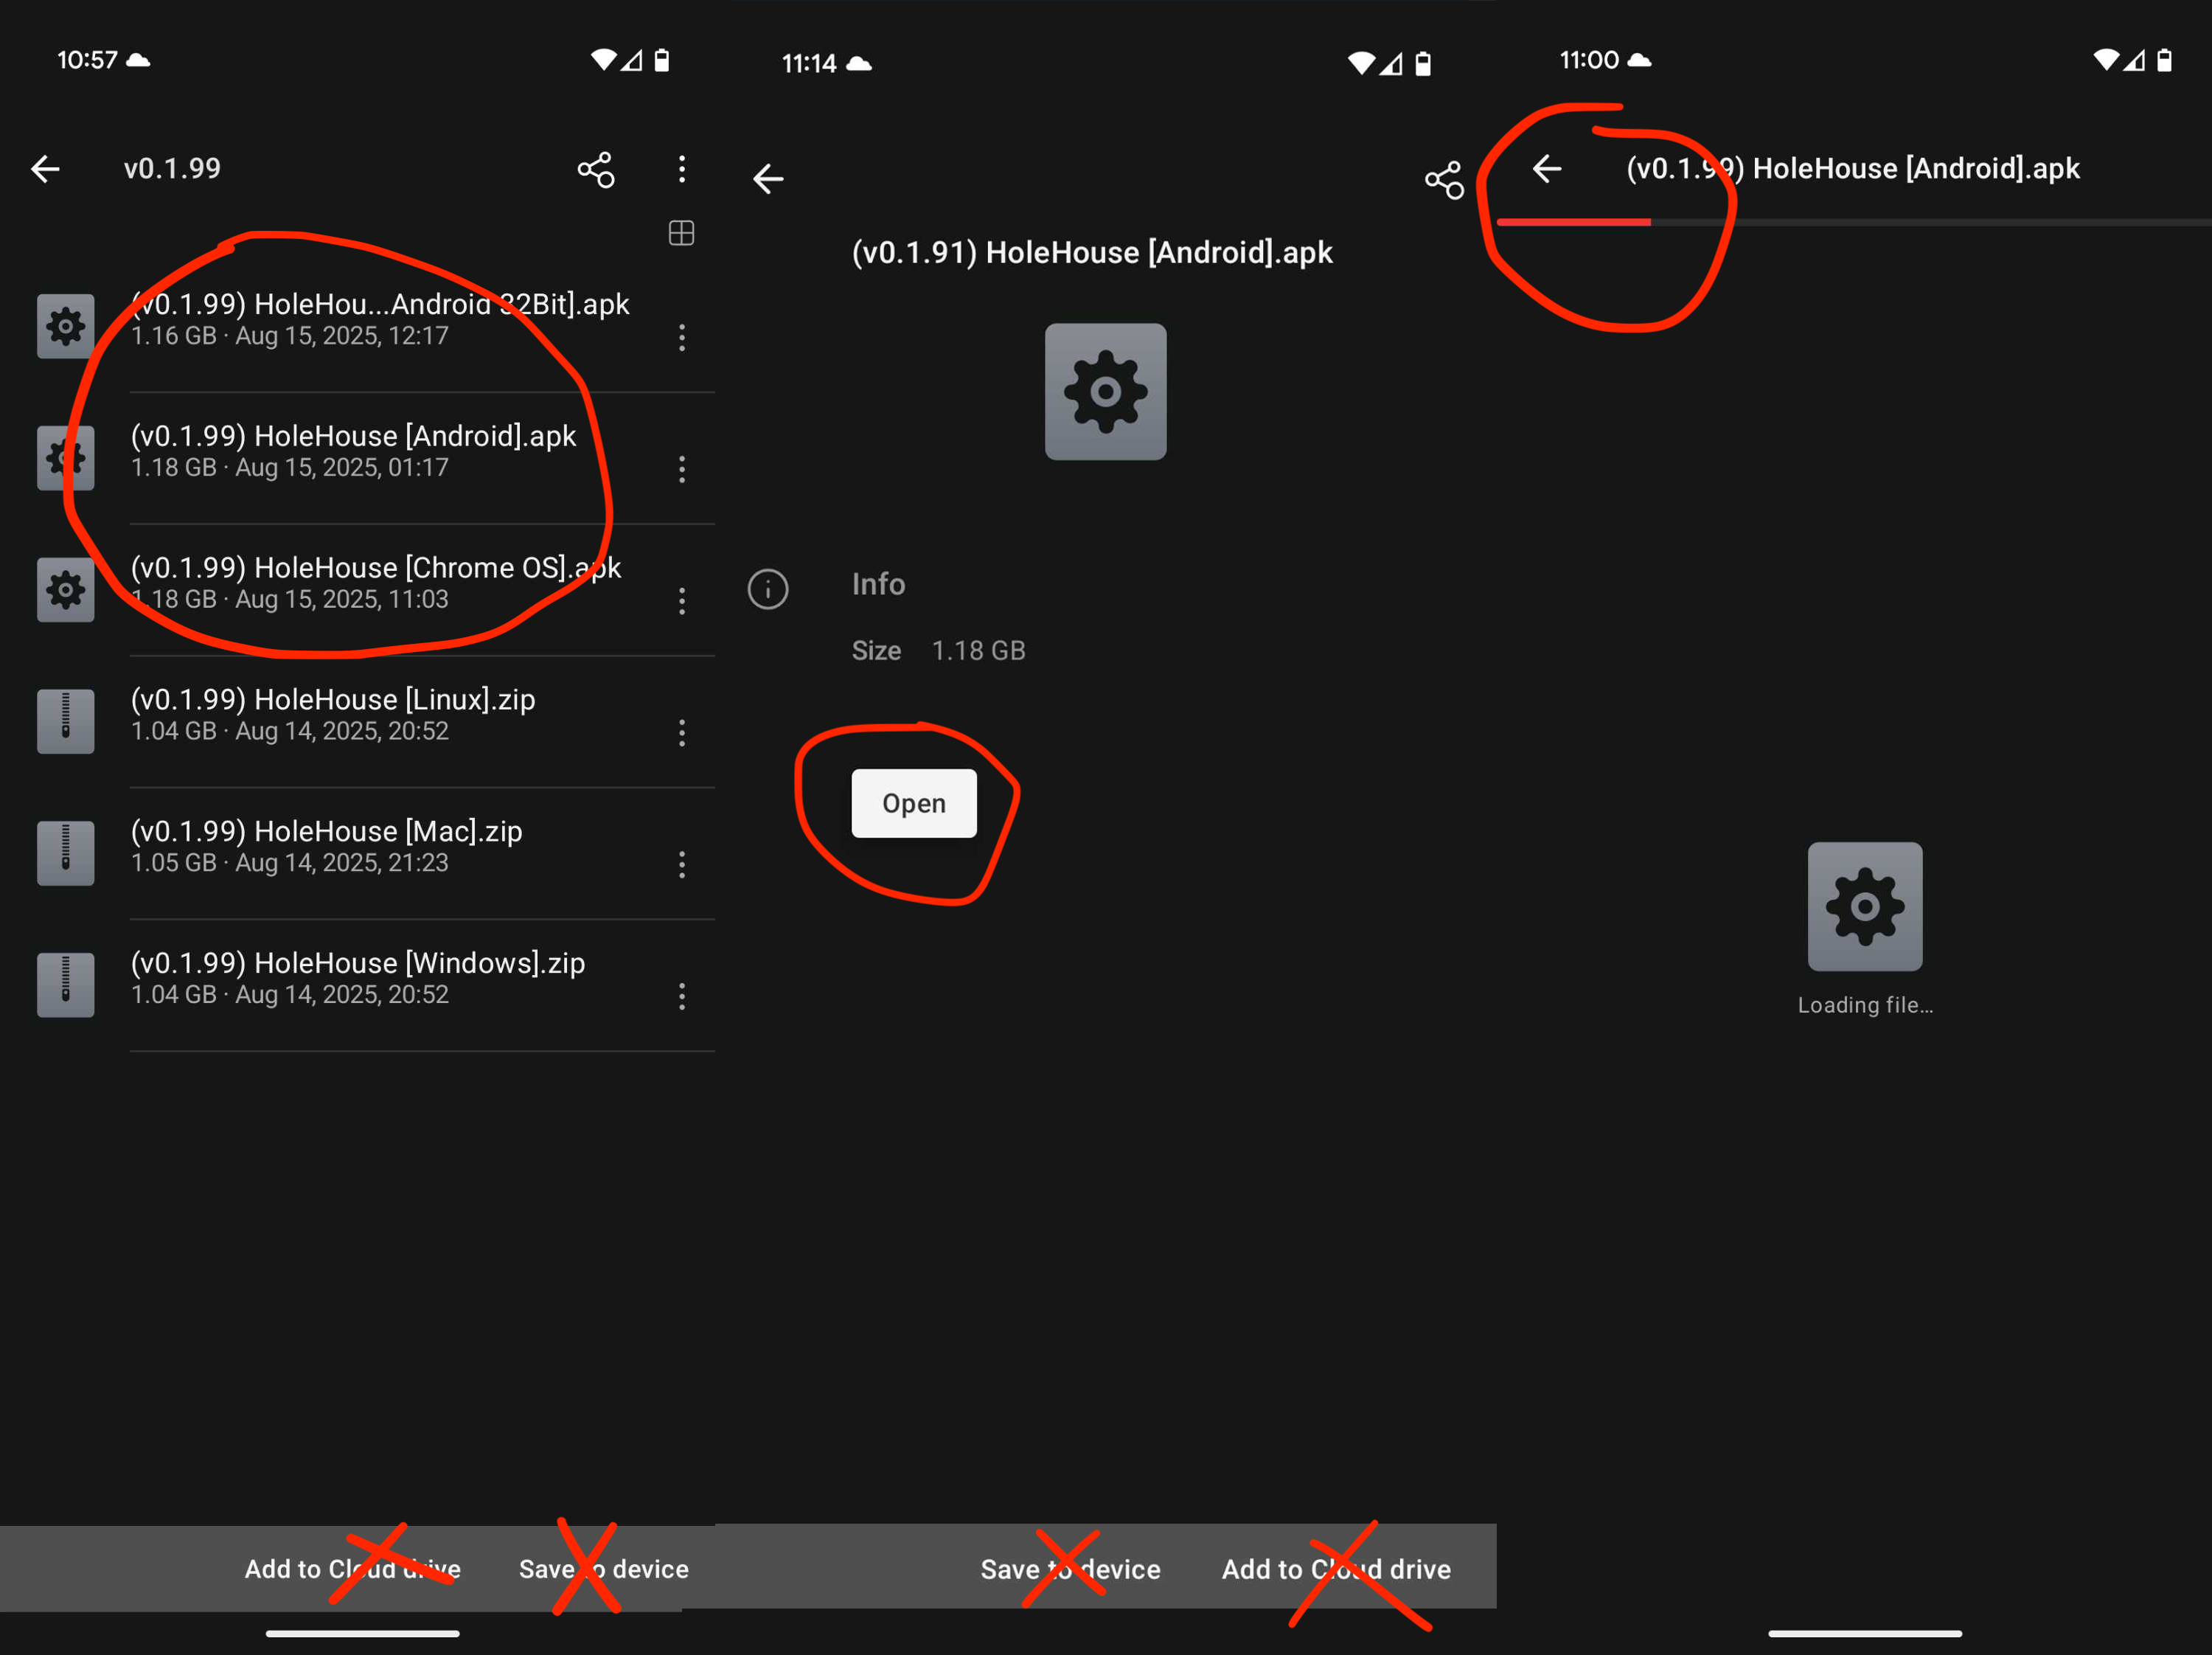Tap three-dot menu for HoleHouse [Windows].zip
This screenshot has width=2212, height=1655.
(682, 996)
